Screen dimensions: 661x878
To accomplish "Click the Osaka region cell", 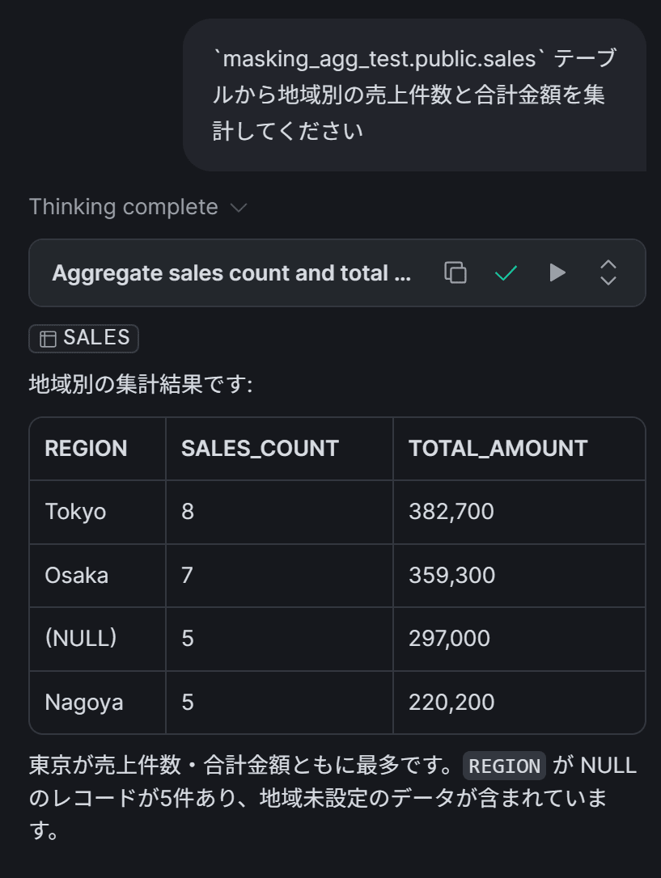I will coord(97,576).
